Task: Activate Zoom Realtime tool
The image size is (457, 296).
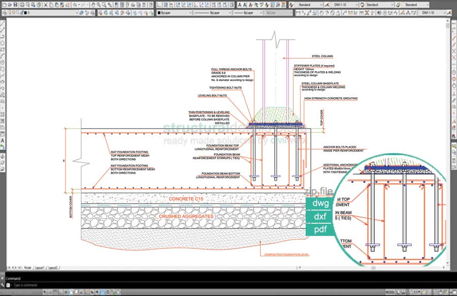Action: click(x=99, y=5)
